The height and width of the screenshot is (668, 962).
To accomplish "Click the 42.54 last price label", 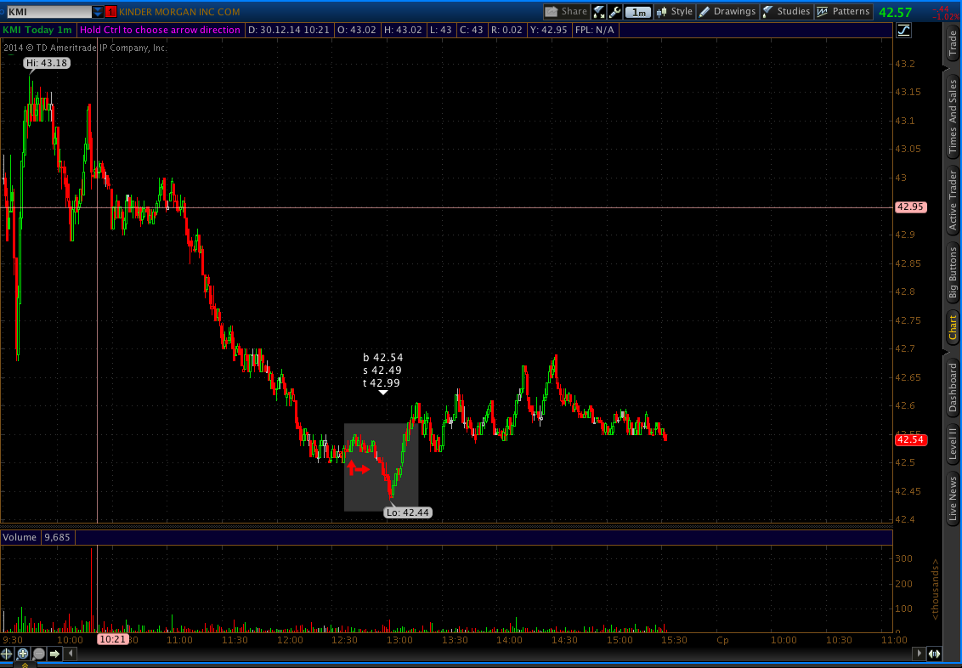I will [x=910, y=440].
